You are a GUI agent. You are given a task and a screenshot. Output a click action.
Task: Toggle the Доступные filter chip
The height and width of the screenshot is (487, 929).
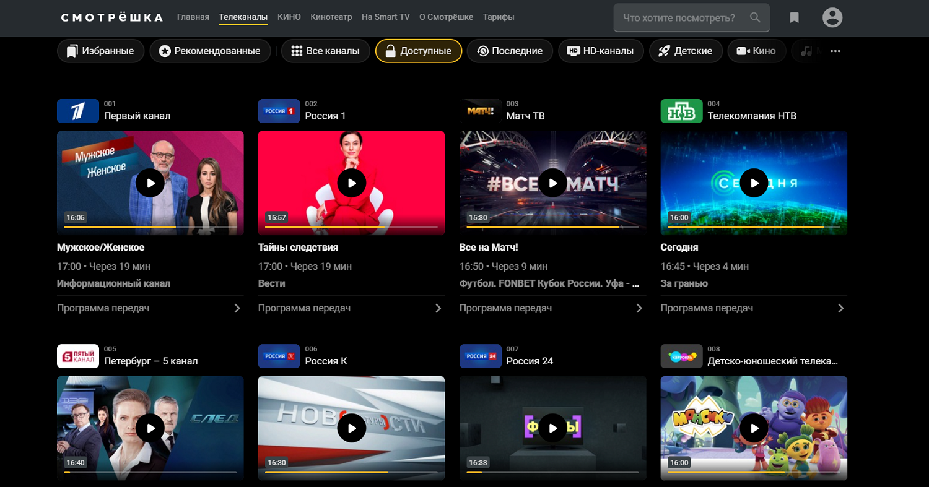pyautogui.click(x=419, y=51)
